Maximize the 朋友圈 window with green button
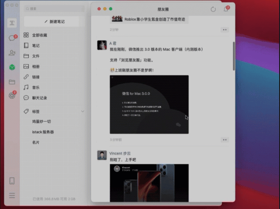The width and height of the screenshot is (280, 209). pos(111,9)
